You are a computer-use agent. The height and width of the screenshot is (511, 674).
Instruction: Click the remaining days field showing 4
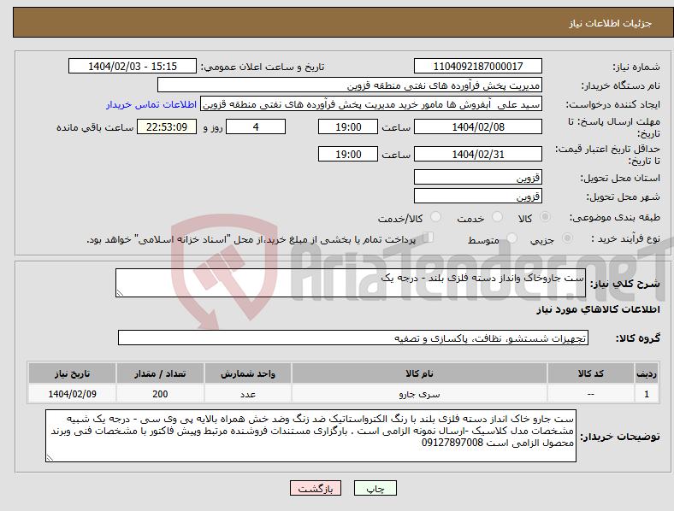(x=256, y=126)
